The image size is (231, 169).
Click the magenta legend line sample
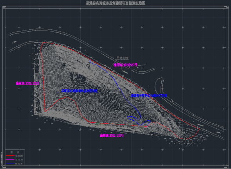click(10, 160)
